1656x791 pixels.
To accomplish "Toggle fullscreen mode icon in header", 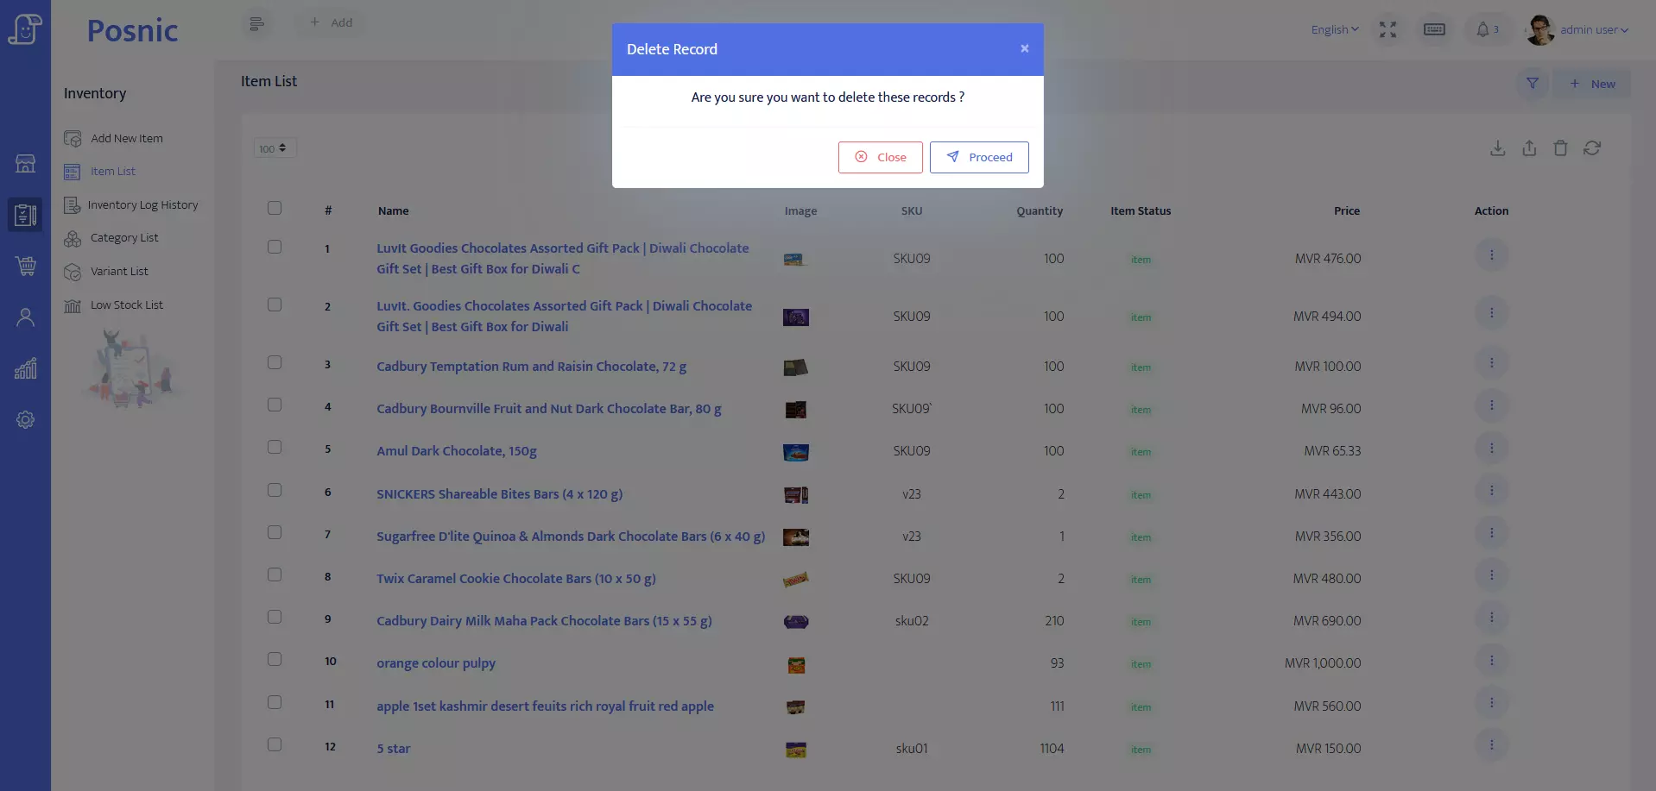I will [x=1387, y=29].
